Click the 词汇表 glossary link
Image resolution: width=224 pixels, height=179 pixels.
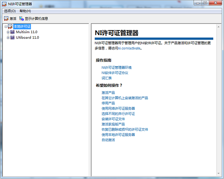tap(106, 78)
